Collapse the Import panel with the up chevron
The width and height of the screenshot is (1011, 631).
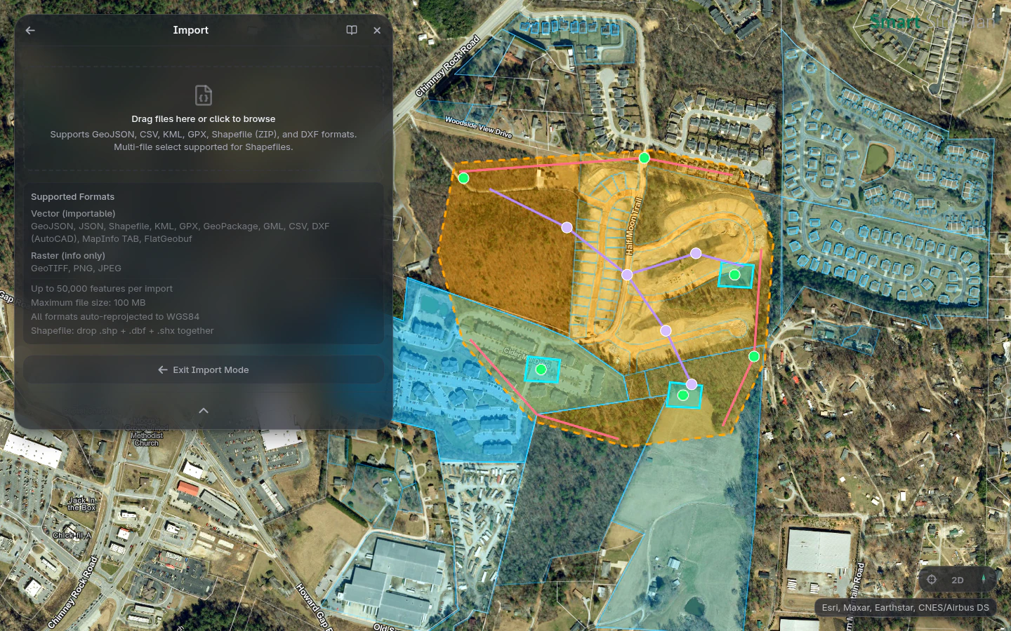(204, 410)
